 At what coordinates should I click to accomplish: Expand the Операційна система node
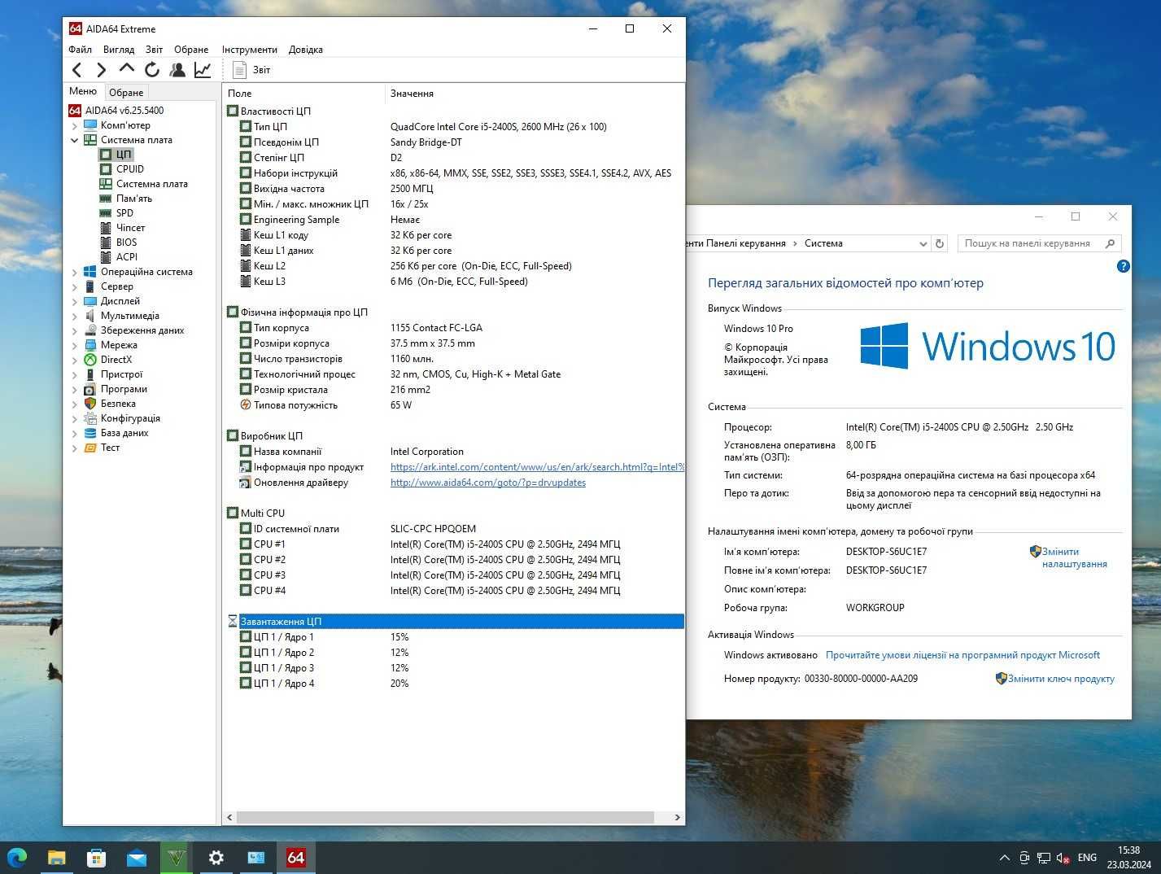[75, 272]
